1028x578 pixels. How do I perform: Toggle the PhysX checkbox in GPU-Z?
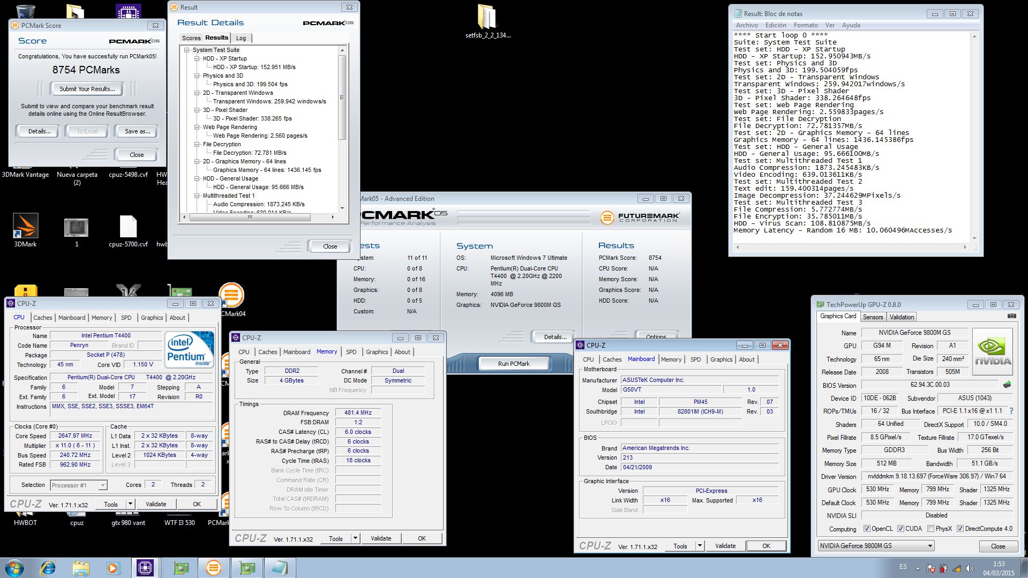[931, 529]
